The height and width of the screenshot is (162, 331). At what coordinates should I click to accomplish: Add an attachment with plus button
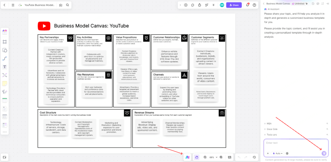268,153
